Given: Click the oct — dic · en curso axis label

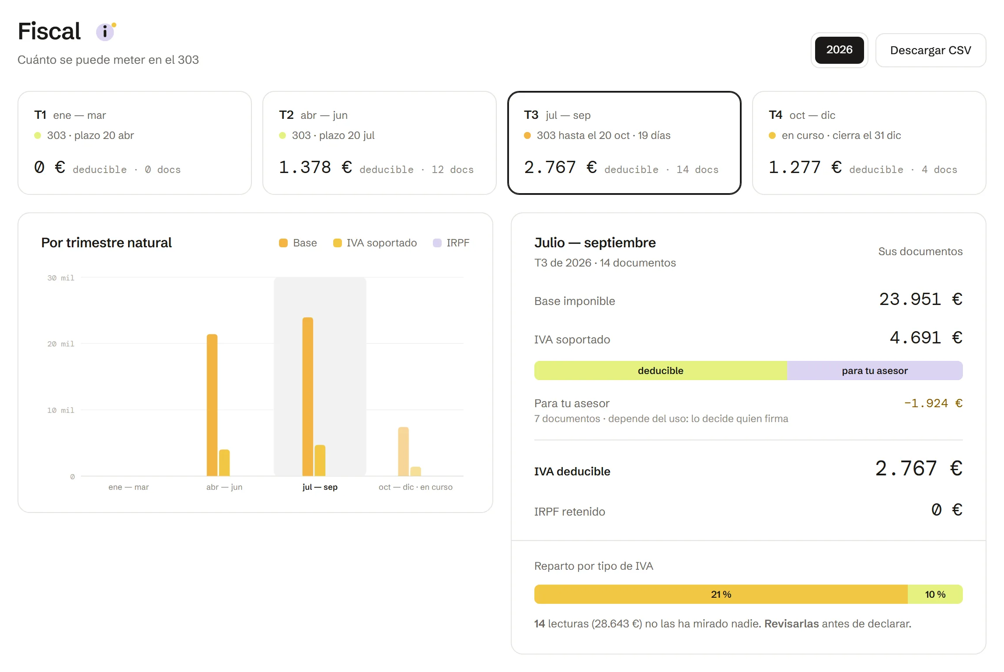Looking at the screenshot, I should [415, 487].
